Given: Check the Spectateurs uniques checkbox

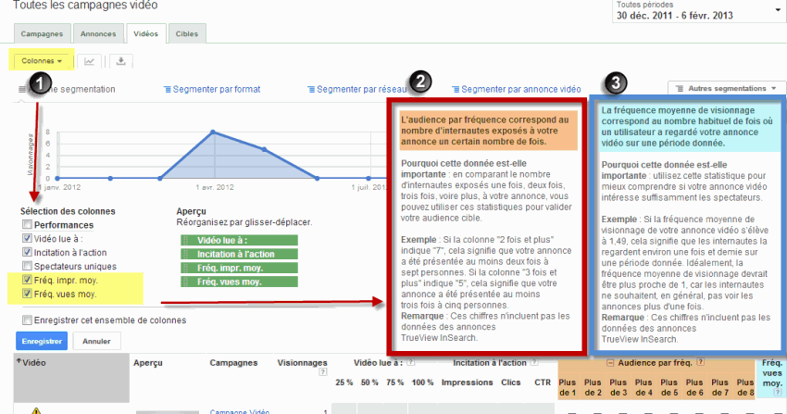Looking at the screenshot, I should coord(27,266).
